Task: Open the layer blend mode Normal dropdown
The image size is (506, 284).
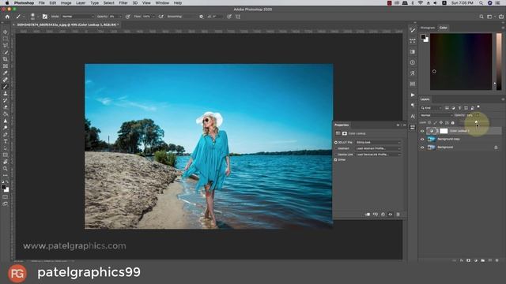Action: [x=436, y=115]
